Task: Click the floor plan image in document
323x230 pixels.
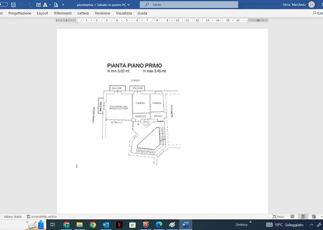Action: [138, 121]
